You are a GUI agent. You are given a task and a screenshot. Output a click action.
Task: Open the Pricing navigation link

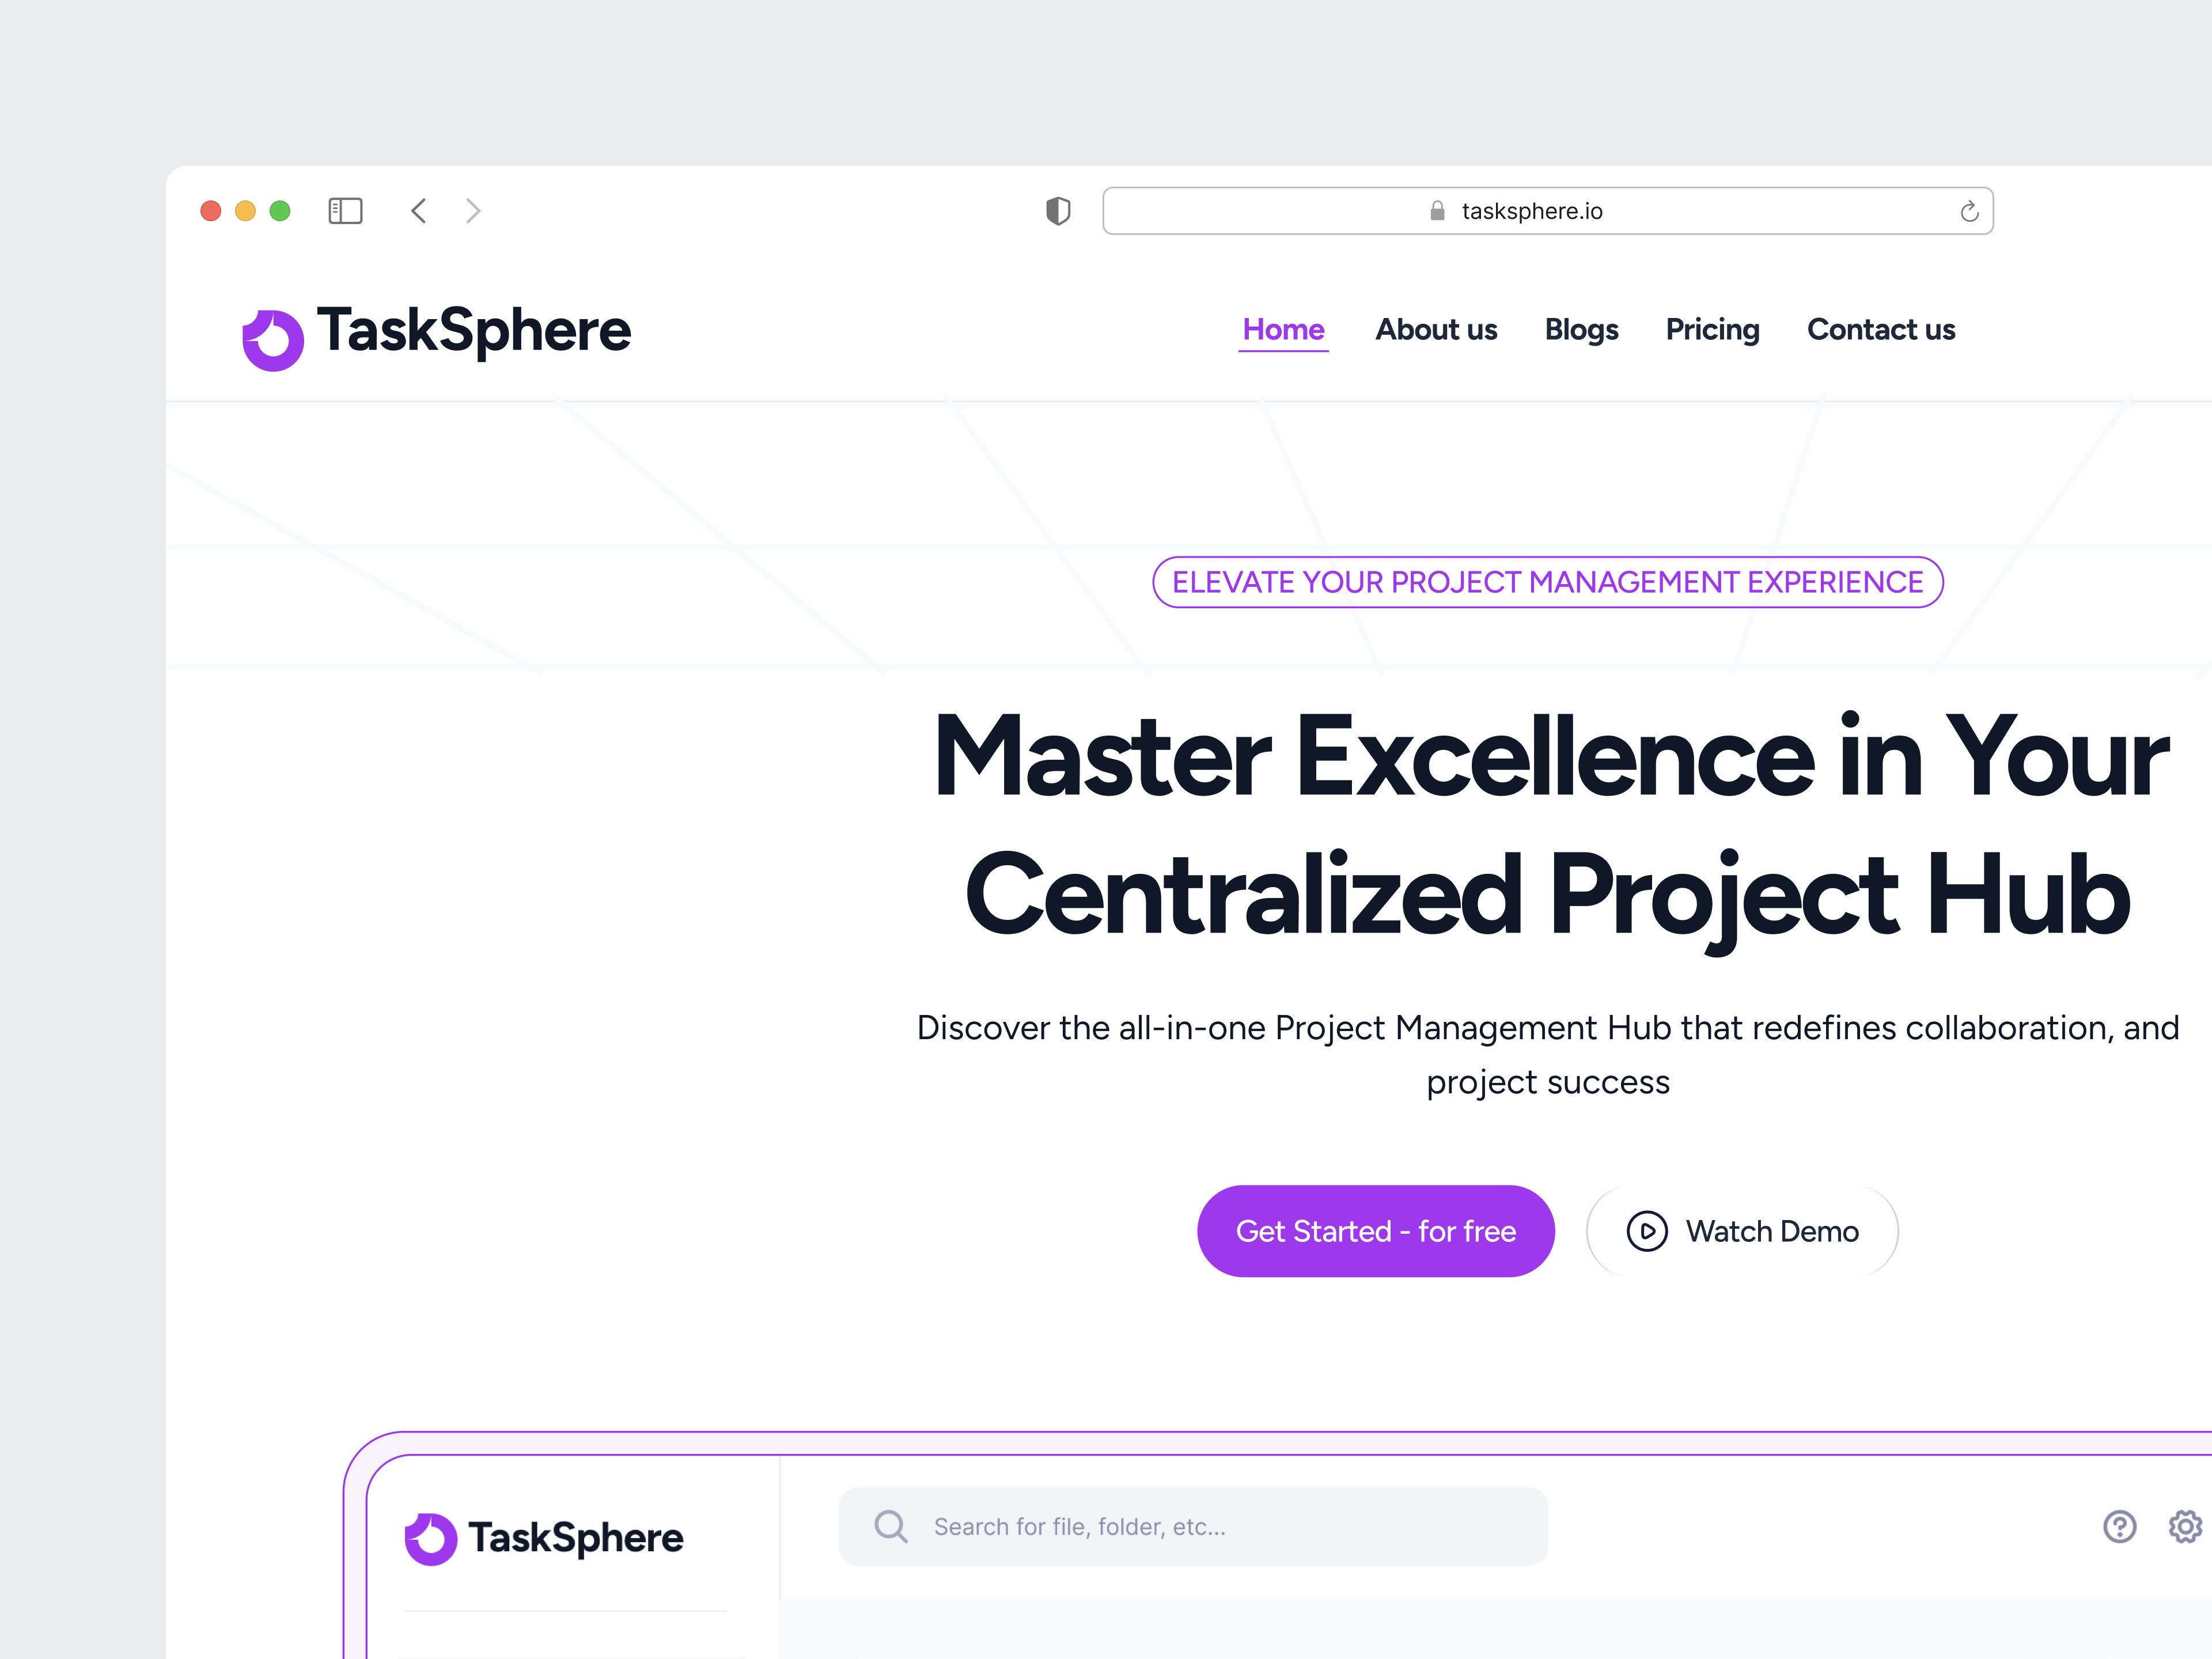pyautogui.click(x=1712, y=330)
